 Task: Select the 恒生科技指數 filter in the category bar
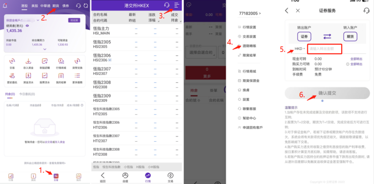[x=111, y=167]
